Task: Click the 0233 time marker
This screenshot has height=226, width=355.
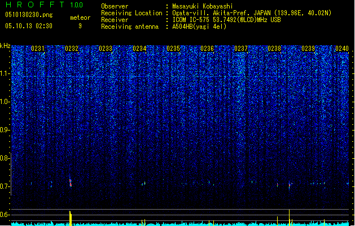Action: coord(106,49)
